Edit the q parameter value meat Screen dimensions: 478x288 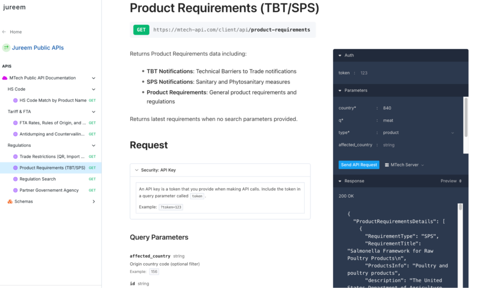(x=388, y=120)
